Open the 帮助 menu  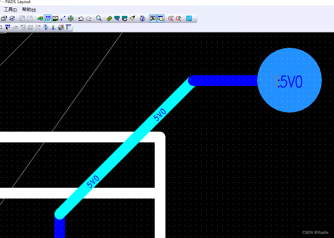pos(28,9)
